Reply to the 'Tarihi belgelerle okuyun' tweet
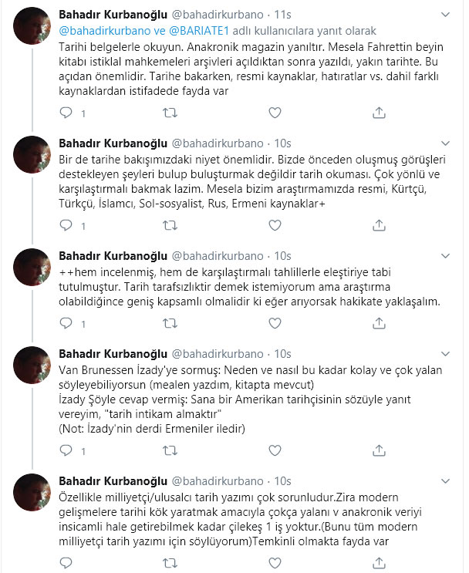This screenshot has height=573, width=469. [66, 113]
